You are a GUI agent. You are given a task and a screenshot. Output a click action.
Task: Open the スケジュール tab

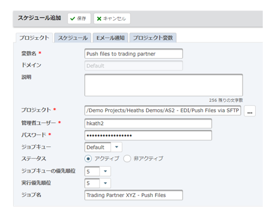(x=73, y=38)
